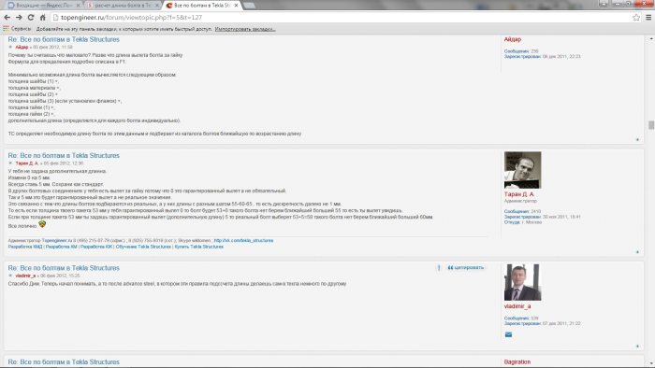Image resolution: width=655 pixels, height=368 pixels.
Task: Open the home page icon
Action: pyautogui.click(x=43, y=18)
